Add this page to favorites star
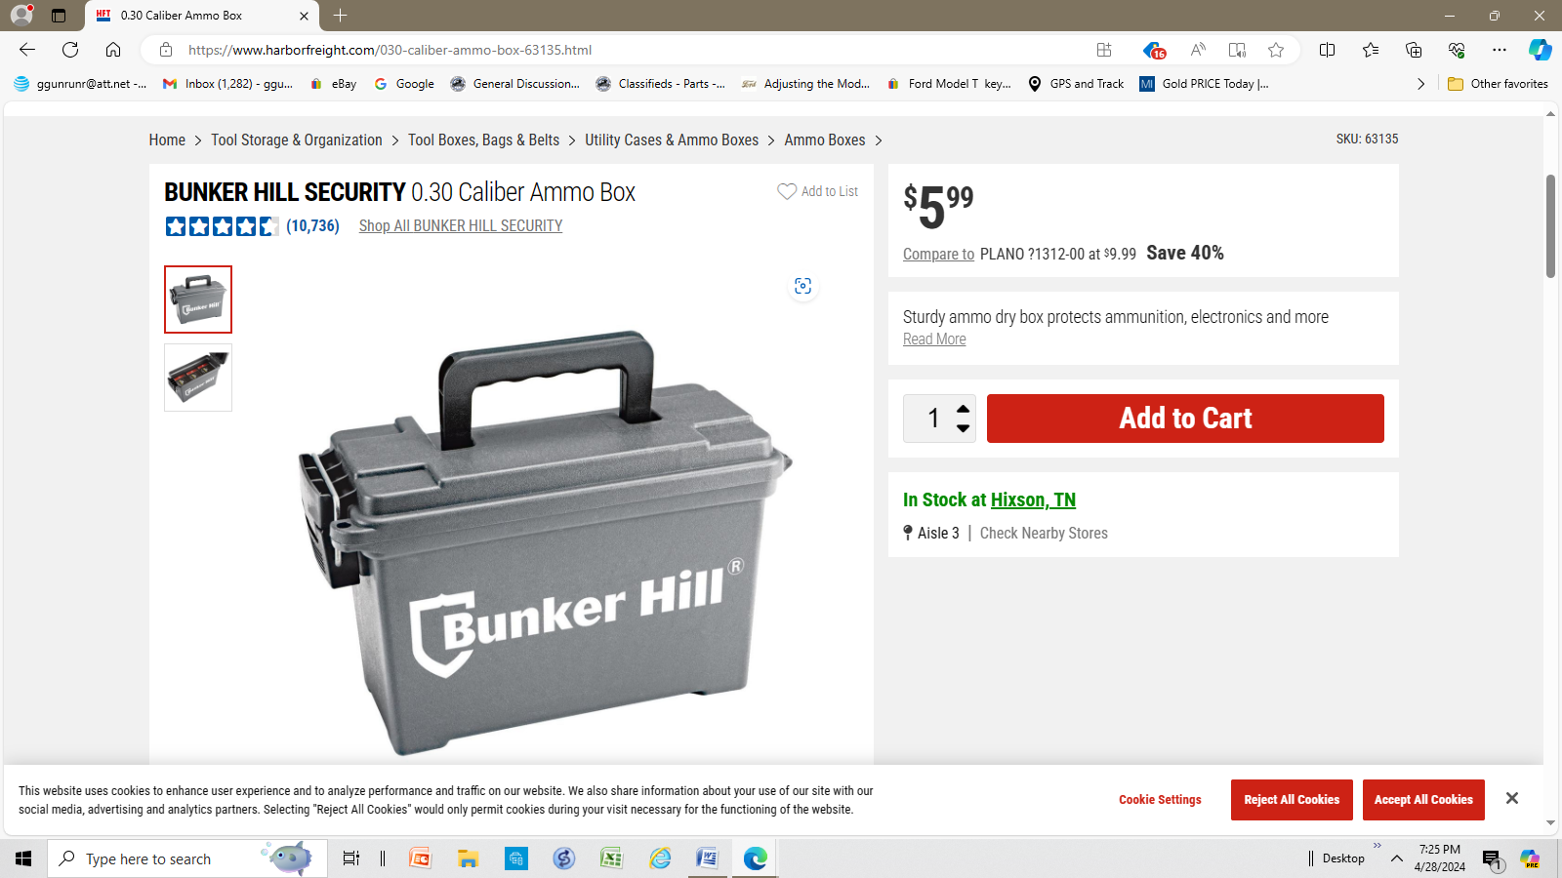Viewport: 1562px width, 878px height. (x=1276, y=50)
